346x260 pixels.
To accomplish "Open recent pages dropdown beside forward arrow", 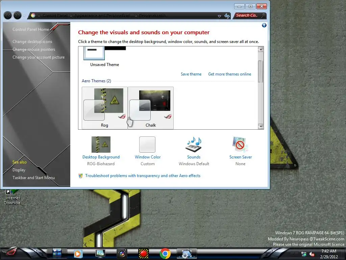I will 24,16.
